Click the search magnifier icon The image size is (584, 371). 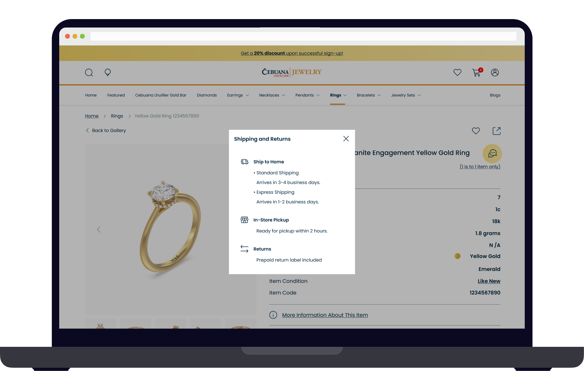point(89,73)
